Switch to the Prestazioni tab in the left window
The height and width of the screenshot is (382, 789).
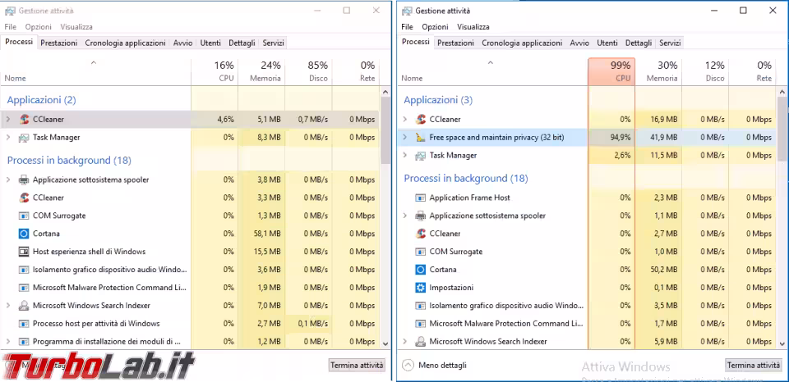coord(58,43)
